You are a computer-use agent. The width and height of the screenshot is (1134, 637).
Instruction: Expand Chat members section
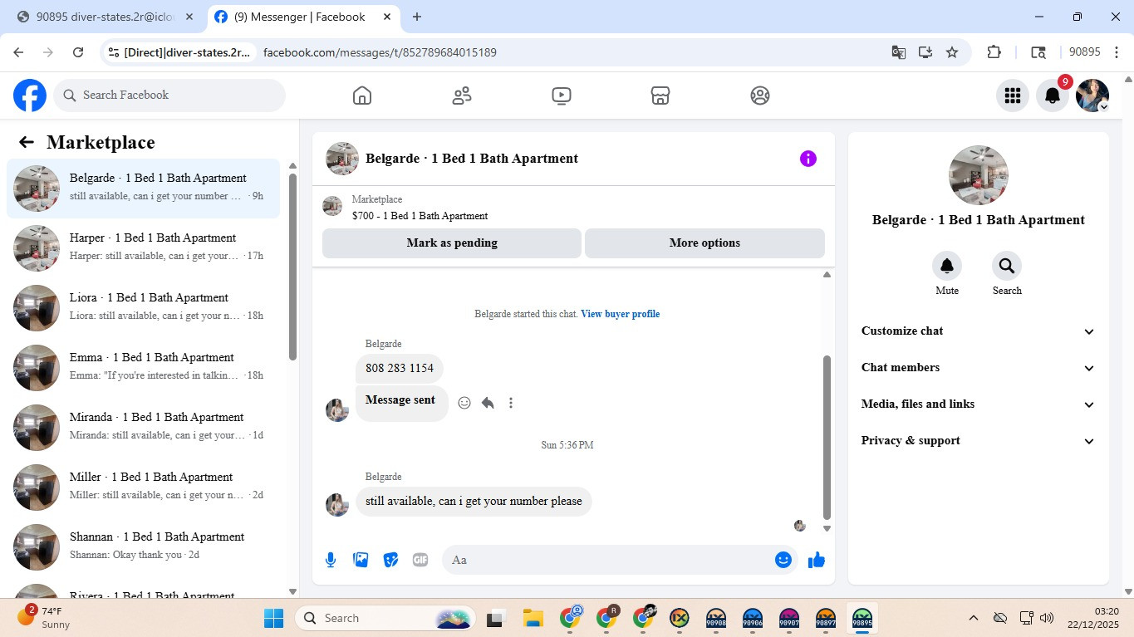pyautogui.click(x=979, y=368)
